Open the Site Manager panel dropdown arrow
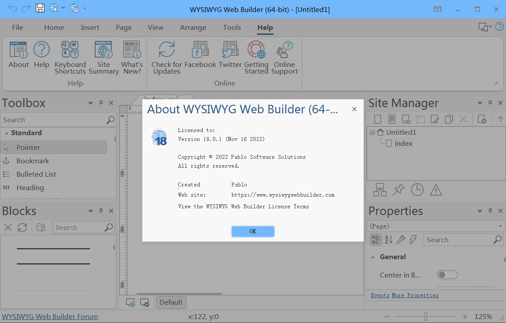Viewport: 506px width, 323px height. coord(480,103)
